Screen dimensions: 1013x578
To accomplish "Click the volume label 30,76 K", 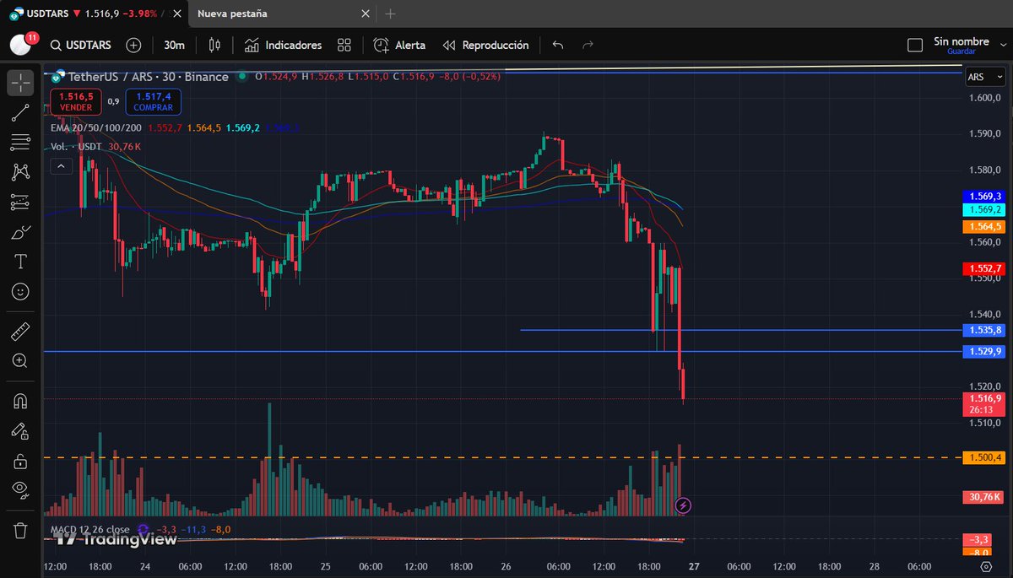I will point(983,497).
